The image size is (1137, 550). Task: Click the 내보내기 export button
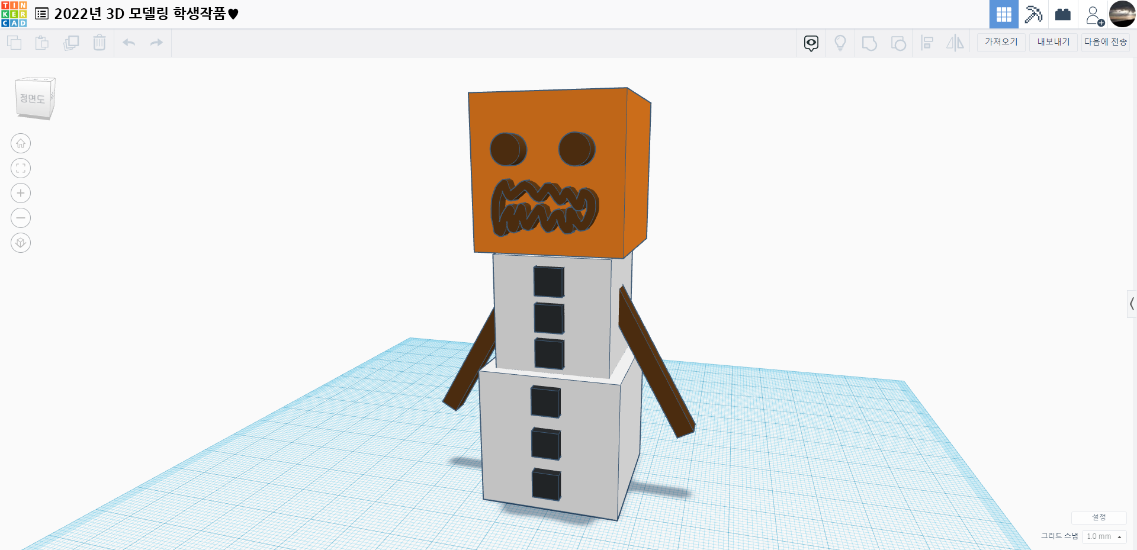(1054, 42)
